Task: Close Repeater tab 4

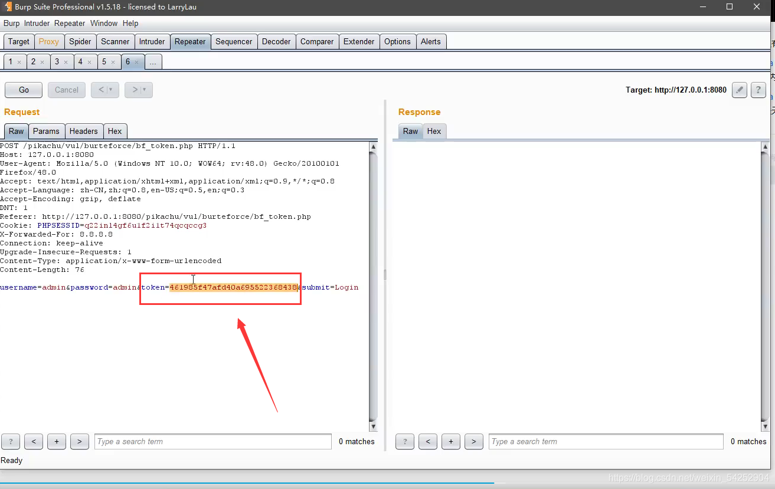Action: click(89, 62)
